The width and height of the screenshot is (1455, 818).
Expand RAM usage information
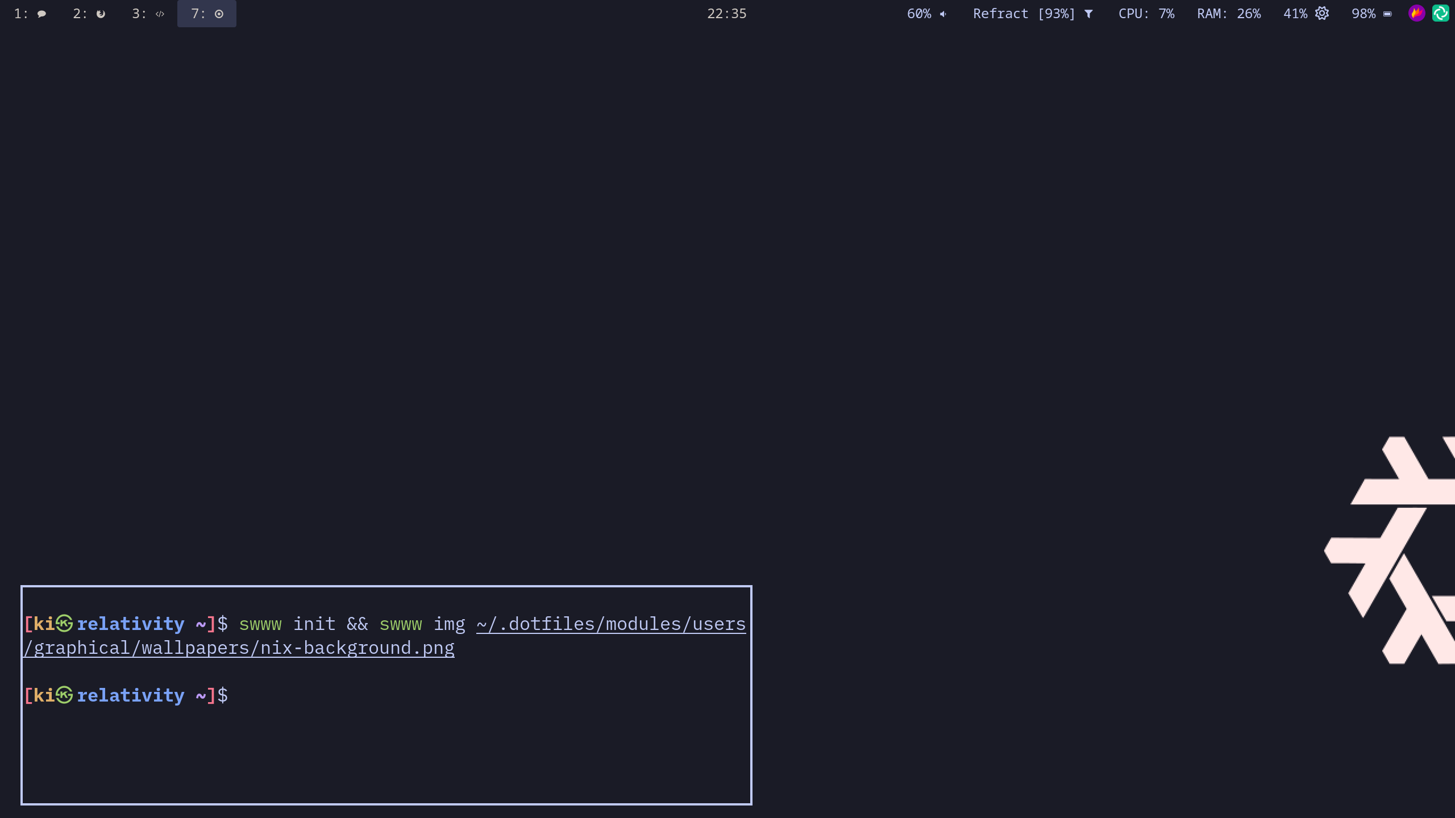pyautogui.click(x=1228, y=14)
